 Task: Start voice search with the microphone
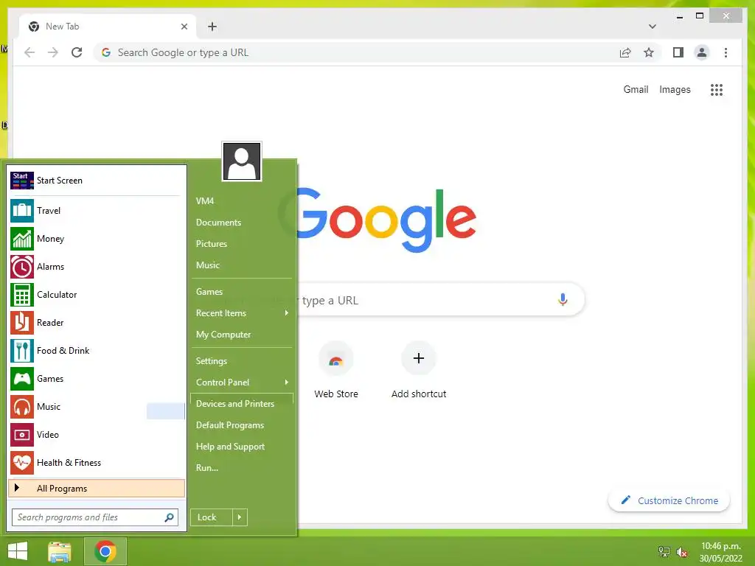(x=563, y=300)
